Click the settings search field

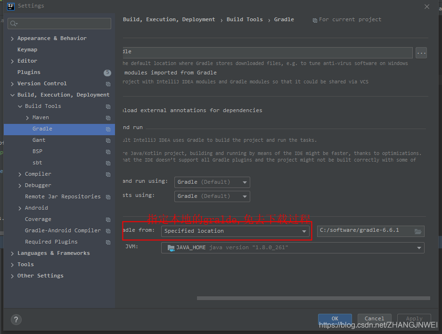59,24
